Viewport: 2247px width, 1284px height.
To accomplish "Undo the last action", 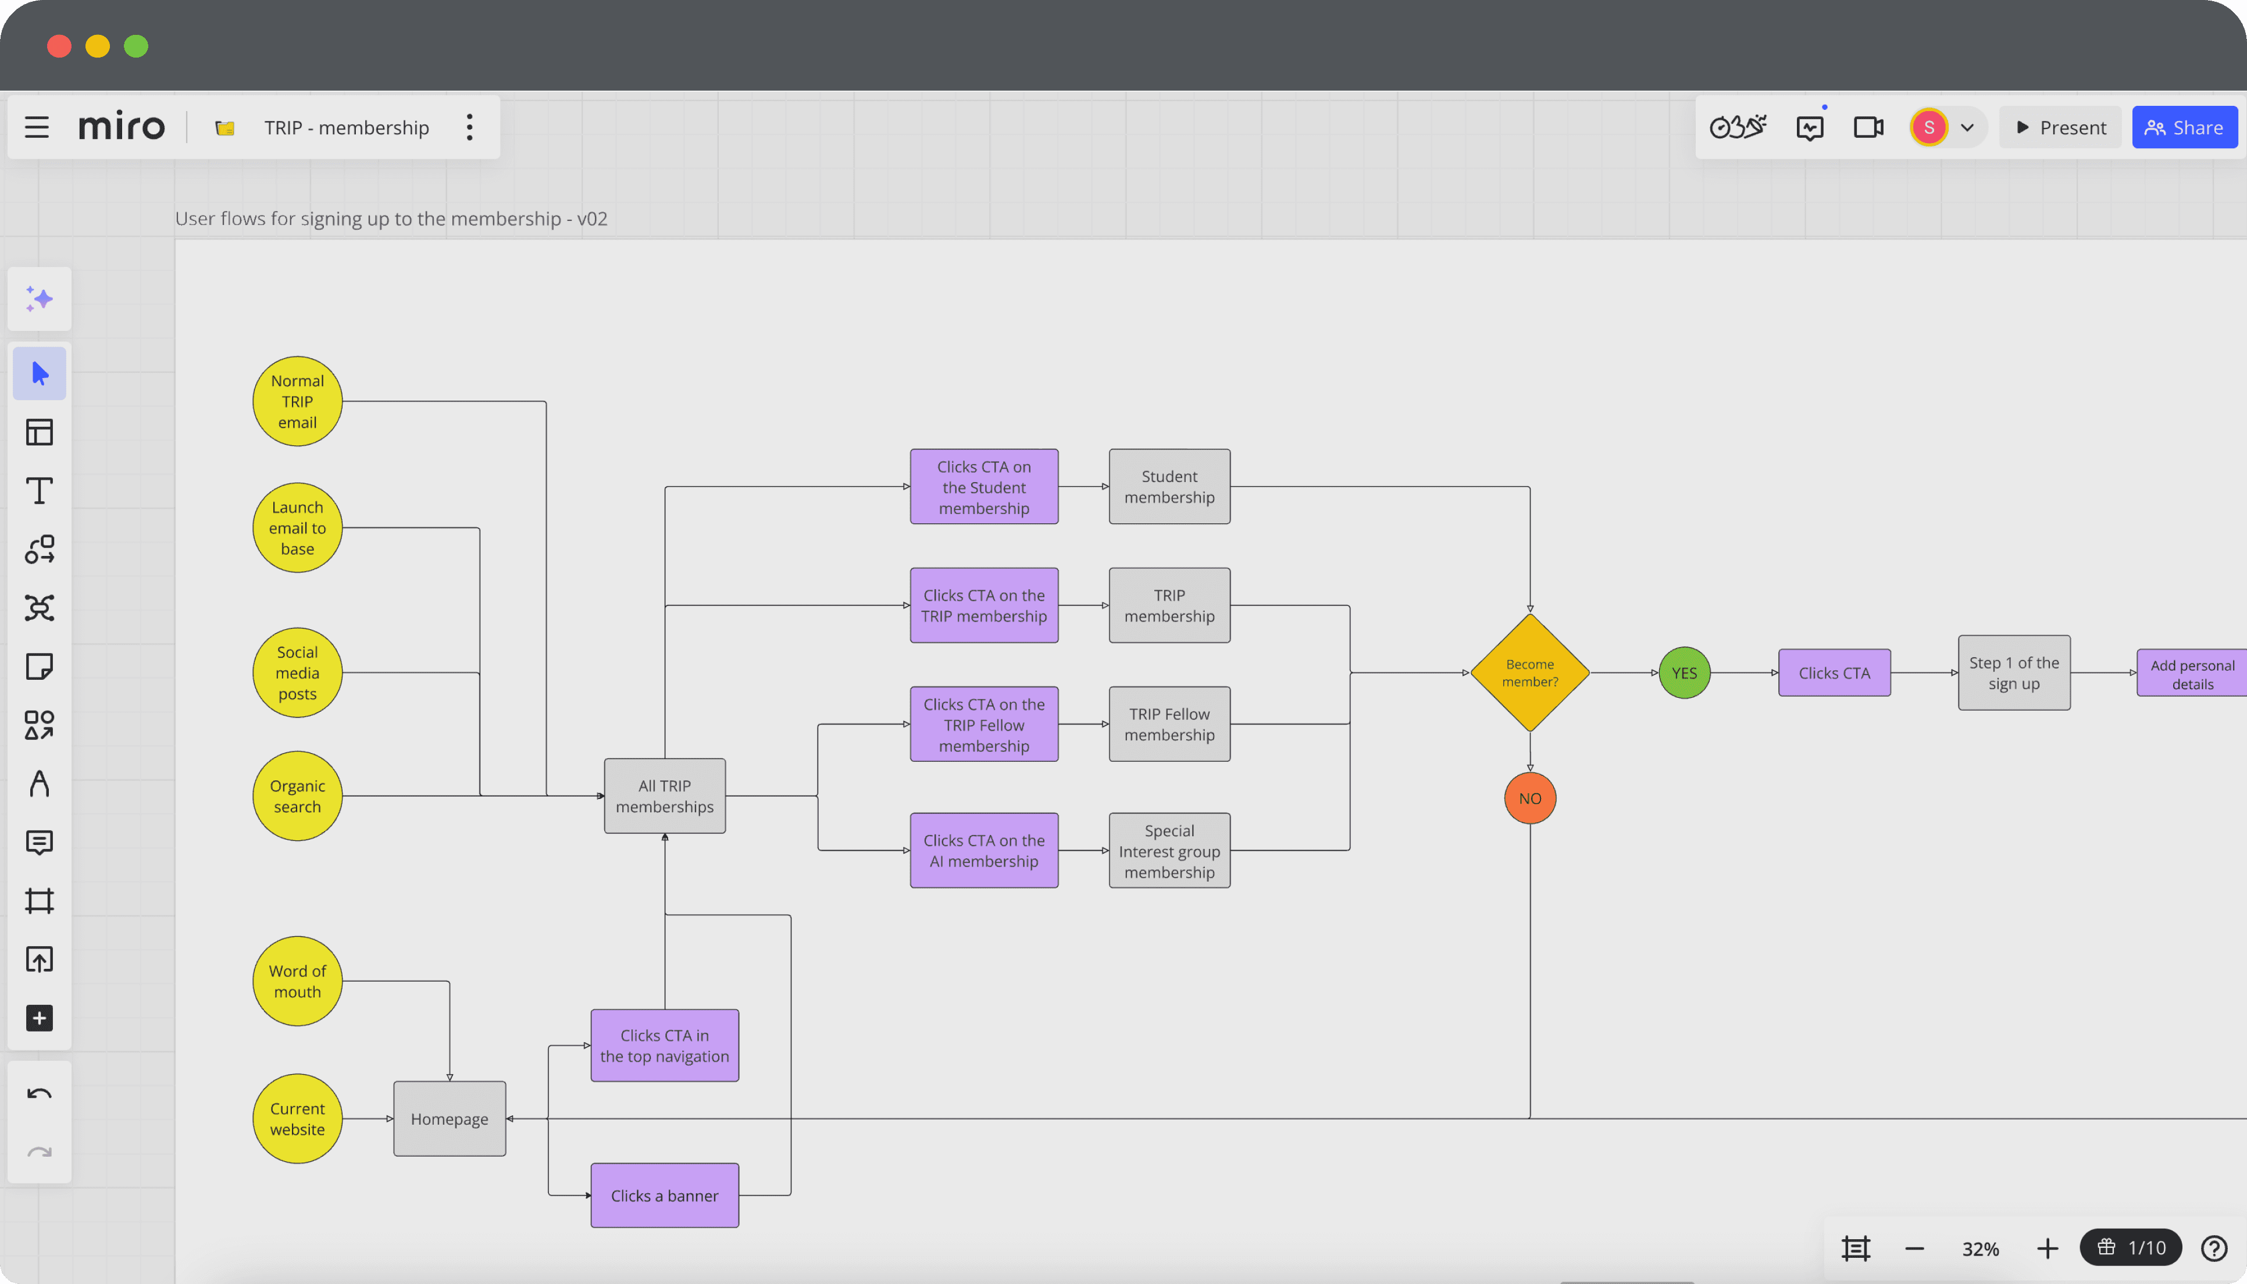I will click(x=39, y=1094).
